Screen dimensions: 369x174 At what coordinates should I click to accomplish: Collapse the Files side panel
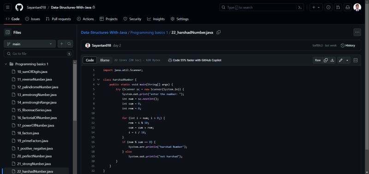point(7,32)
